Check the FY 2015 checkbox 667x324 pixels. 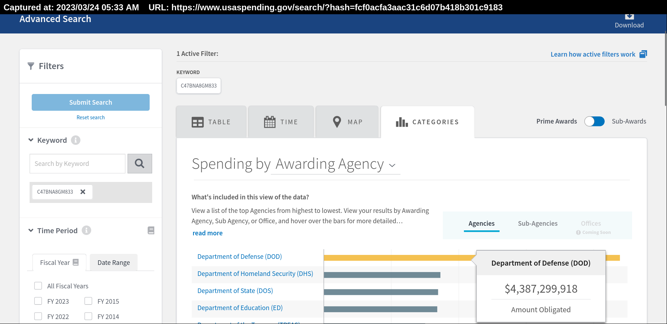coord(88,301)
